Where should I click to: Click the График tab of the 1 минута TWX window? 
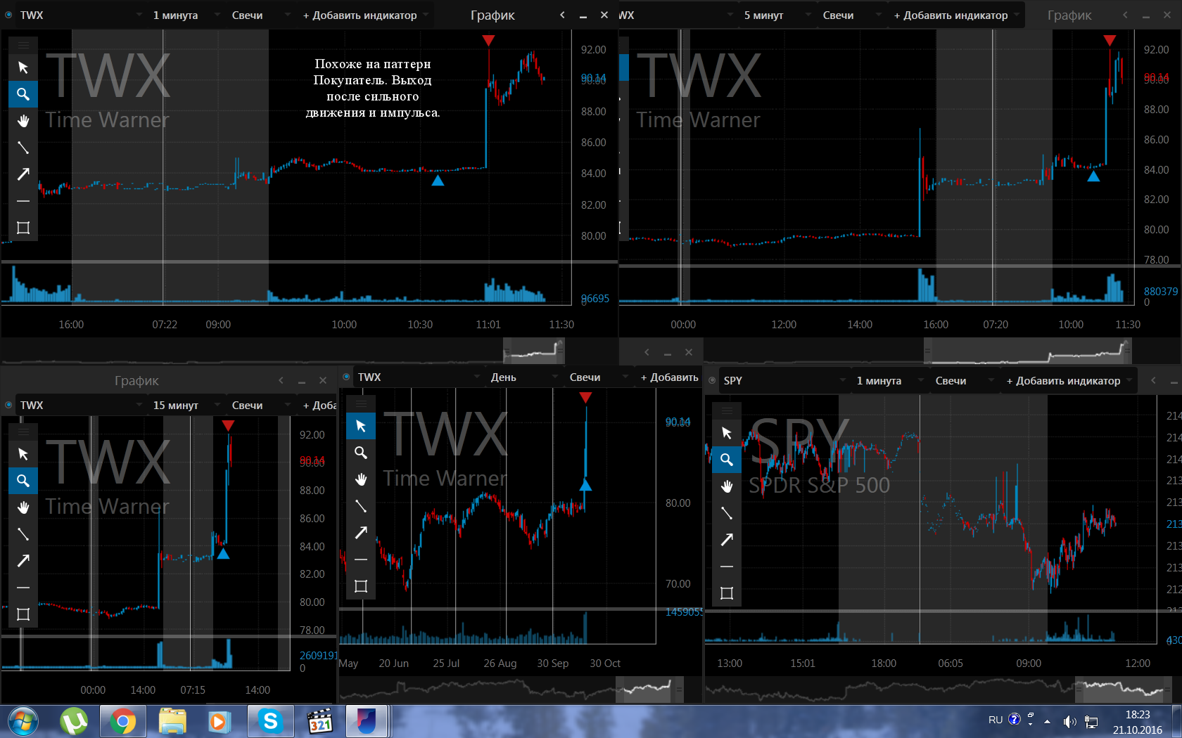click(493, 15)
